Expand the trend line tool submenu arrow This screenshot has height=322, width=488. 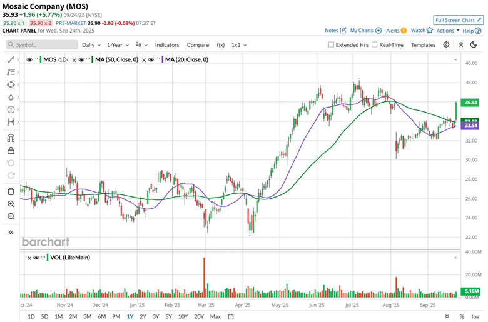(18, 59)
